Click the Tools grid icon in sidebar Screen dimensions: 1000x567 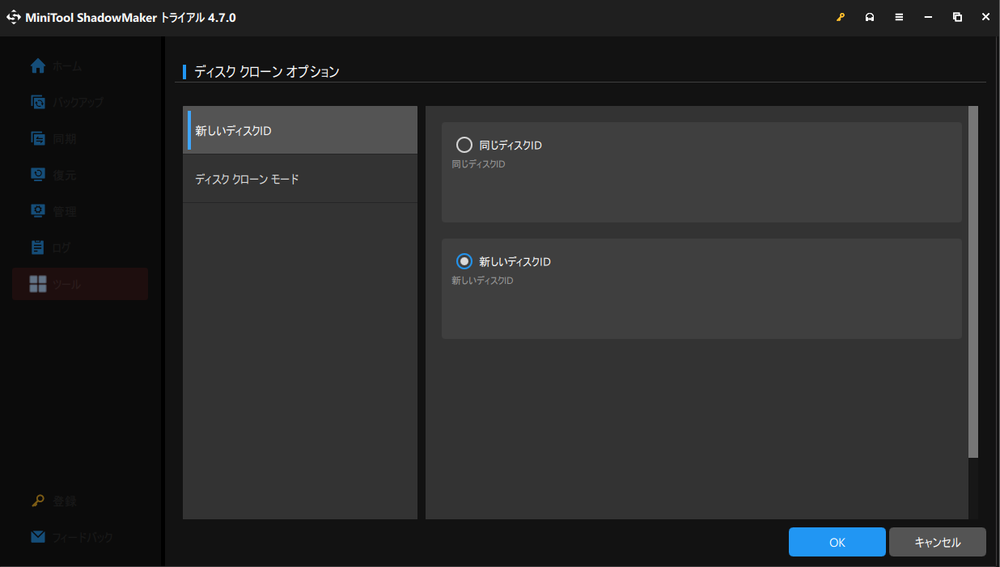38,284
